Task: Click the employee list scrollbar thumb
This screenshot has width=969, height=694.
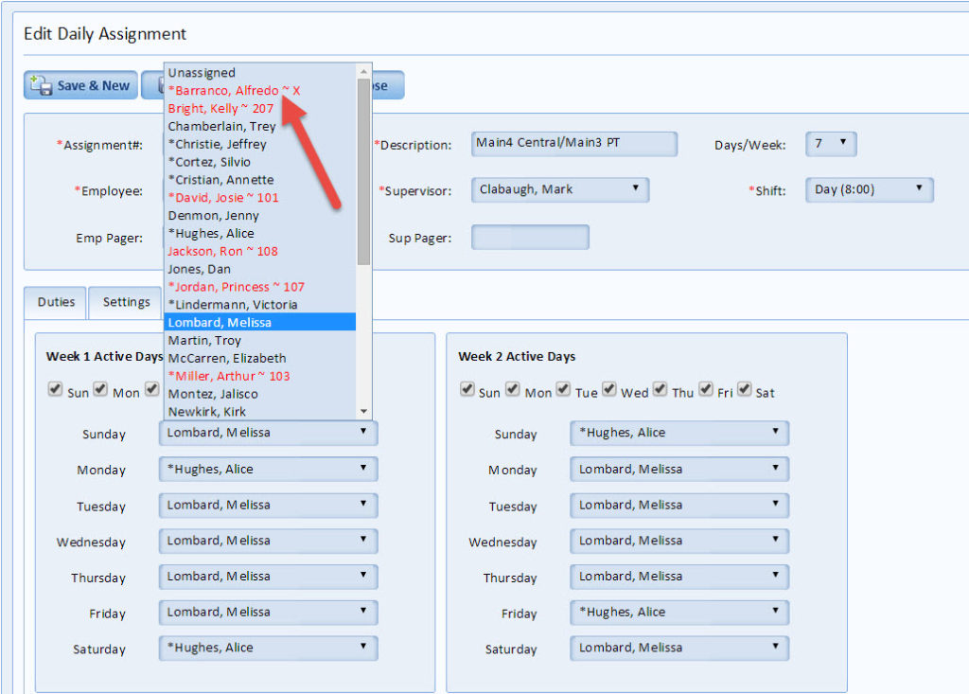Action: [364, 172]
